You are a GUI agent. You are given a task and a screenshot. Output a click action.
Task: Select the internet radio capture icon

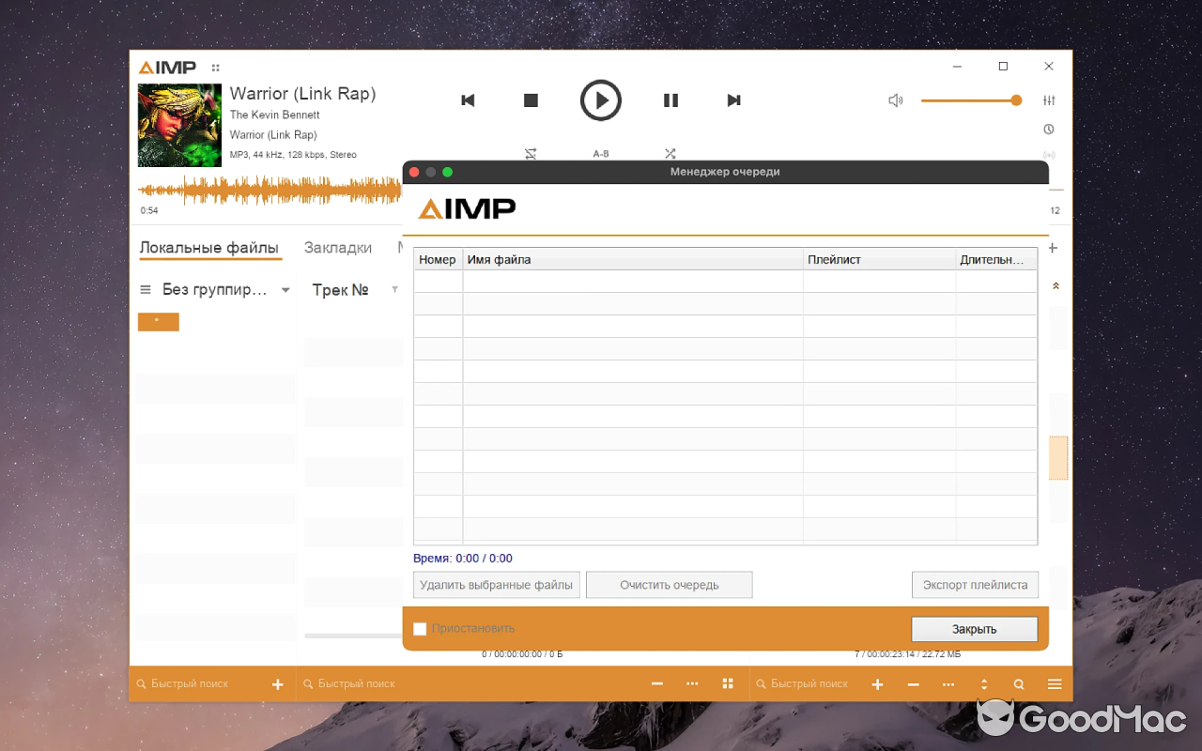(1049, 155)
